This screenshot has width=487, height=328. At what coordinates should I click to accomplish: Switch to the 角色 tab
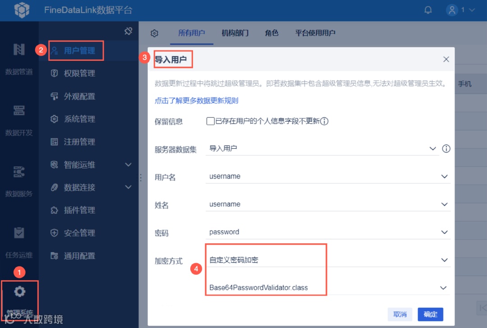(272, 33)
